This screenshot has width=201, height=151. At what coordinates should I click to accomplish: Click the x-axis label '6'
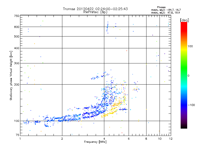tap(129, 139)
